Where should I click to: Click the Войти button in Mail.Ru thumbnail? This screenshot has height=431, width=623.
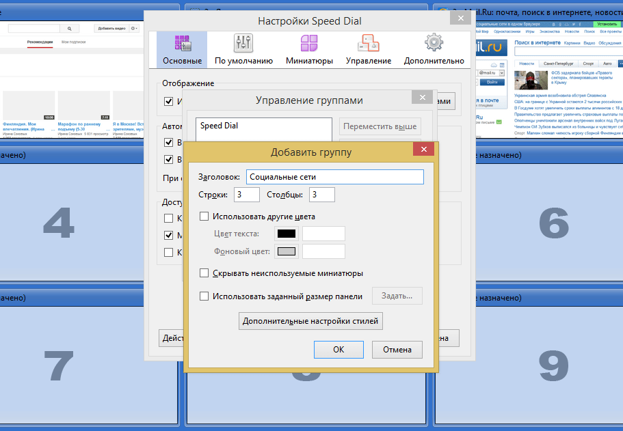point(492,82)
